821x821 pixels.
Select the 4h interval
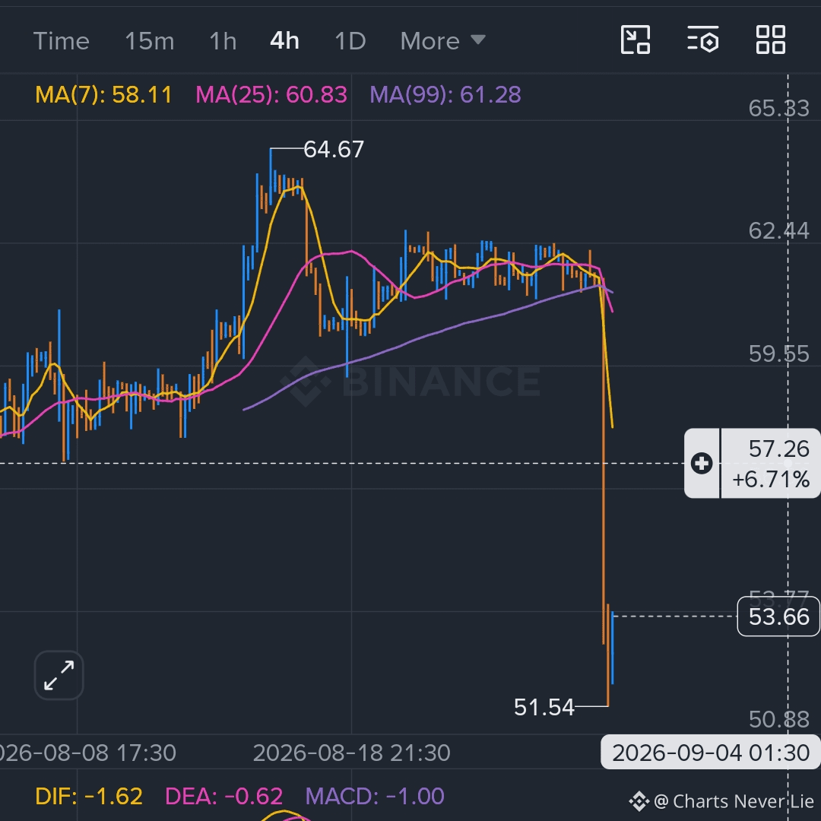(x=284, y=41)
